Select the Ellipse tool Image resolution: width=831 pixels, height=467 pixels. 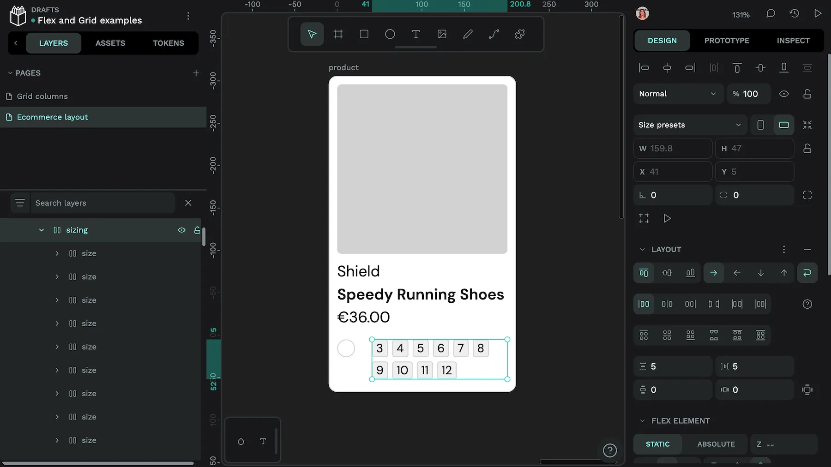pos(390,34)
